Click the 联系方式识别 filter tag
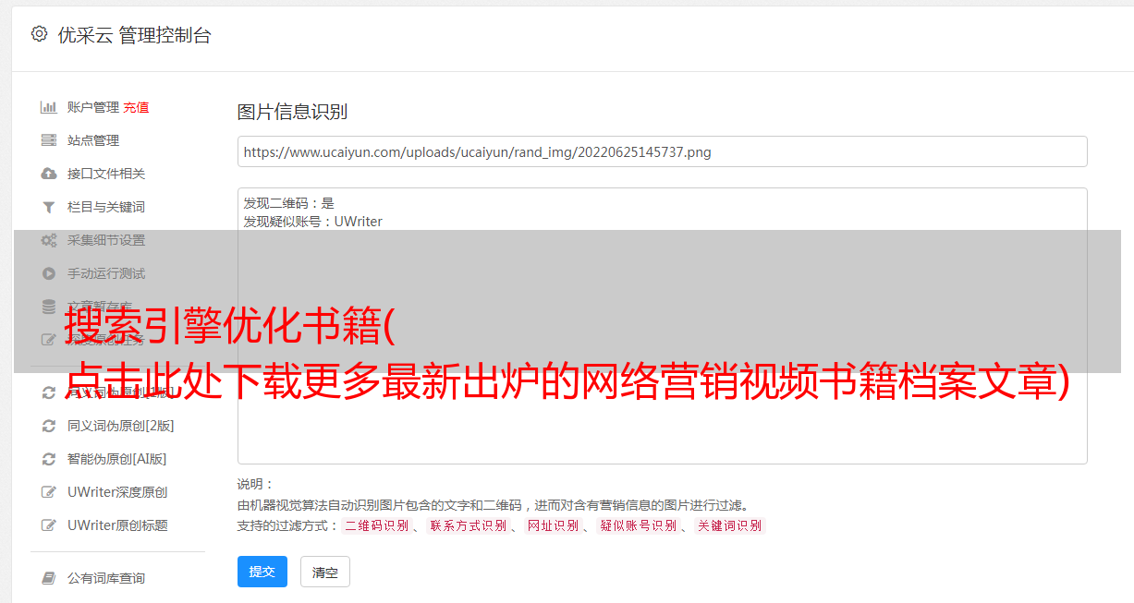Image resolution: width=1134 pixels, height=603 pixels. tap(467, 525)
